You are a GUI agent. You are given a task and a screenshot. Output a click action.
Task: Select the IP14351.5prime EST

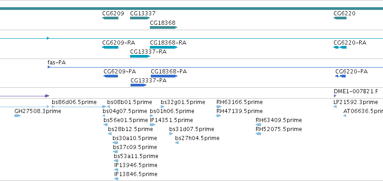click(153, 125)
